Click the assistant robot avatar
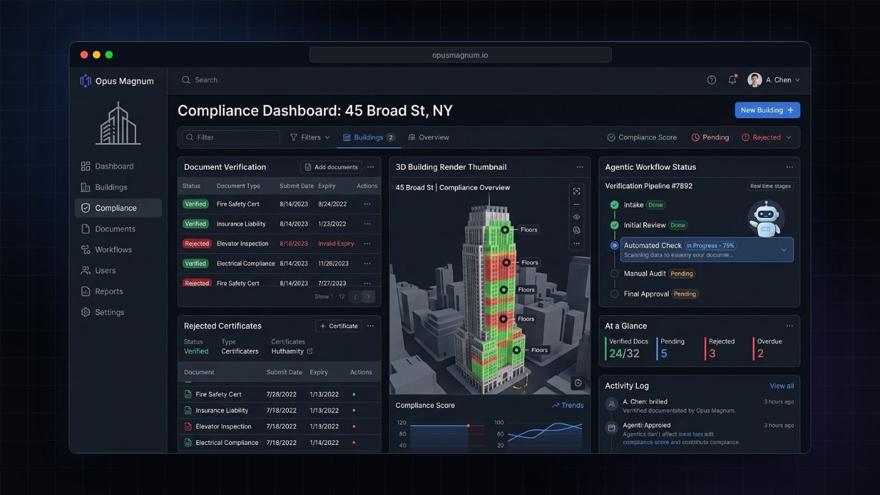The width and height of the screenshot is (880, 495). click(766, 218)
